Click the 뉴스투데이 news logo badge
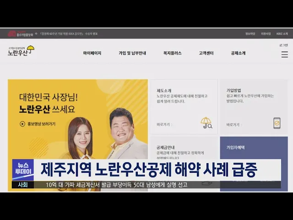The width and height of the screenshot is (293, 220). point(23,170)
